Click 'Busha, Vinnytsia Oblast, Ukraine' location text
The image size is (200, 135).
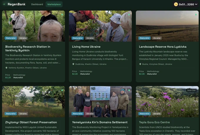click(157, 64)
